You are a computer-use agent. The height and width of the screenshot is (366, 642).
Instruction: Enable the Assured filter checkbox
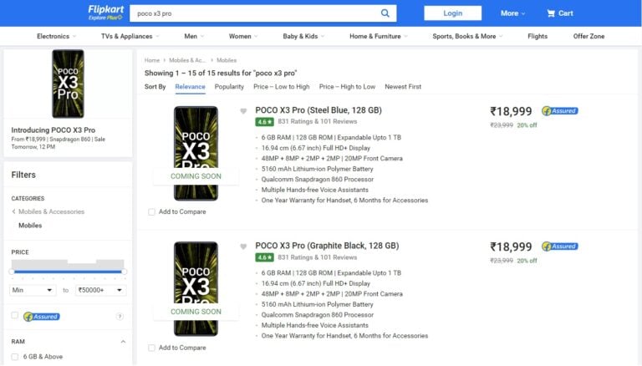pos(15,316)
